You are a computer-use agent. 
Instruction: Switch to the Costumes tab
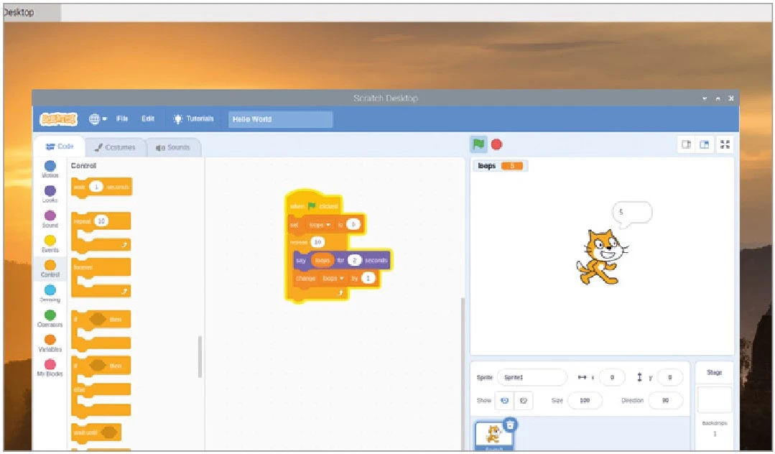pos(115,147)
